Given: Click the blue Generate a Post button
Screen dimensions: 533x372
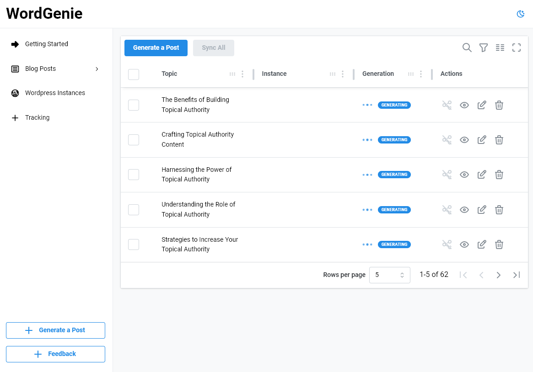Looking at the screenshot, I should (156, 48).
